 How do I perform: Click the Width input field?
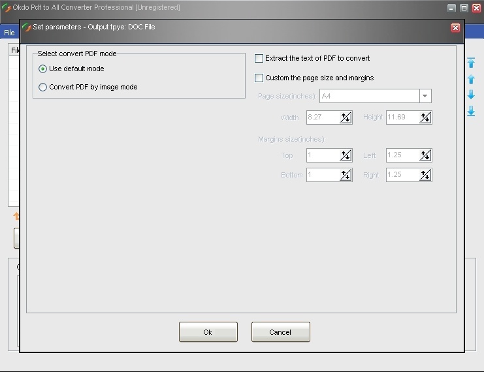coord(323,117)
